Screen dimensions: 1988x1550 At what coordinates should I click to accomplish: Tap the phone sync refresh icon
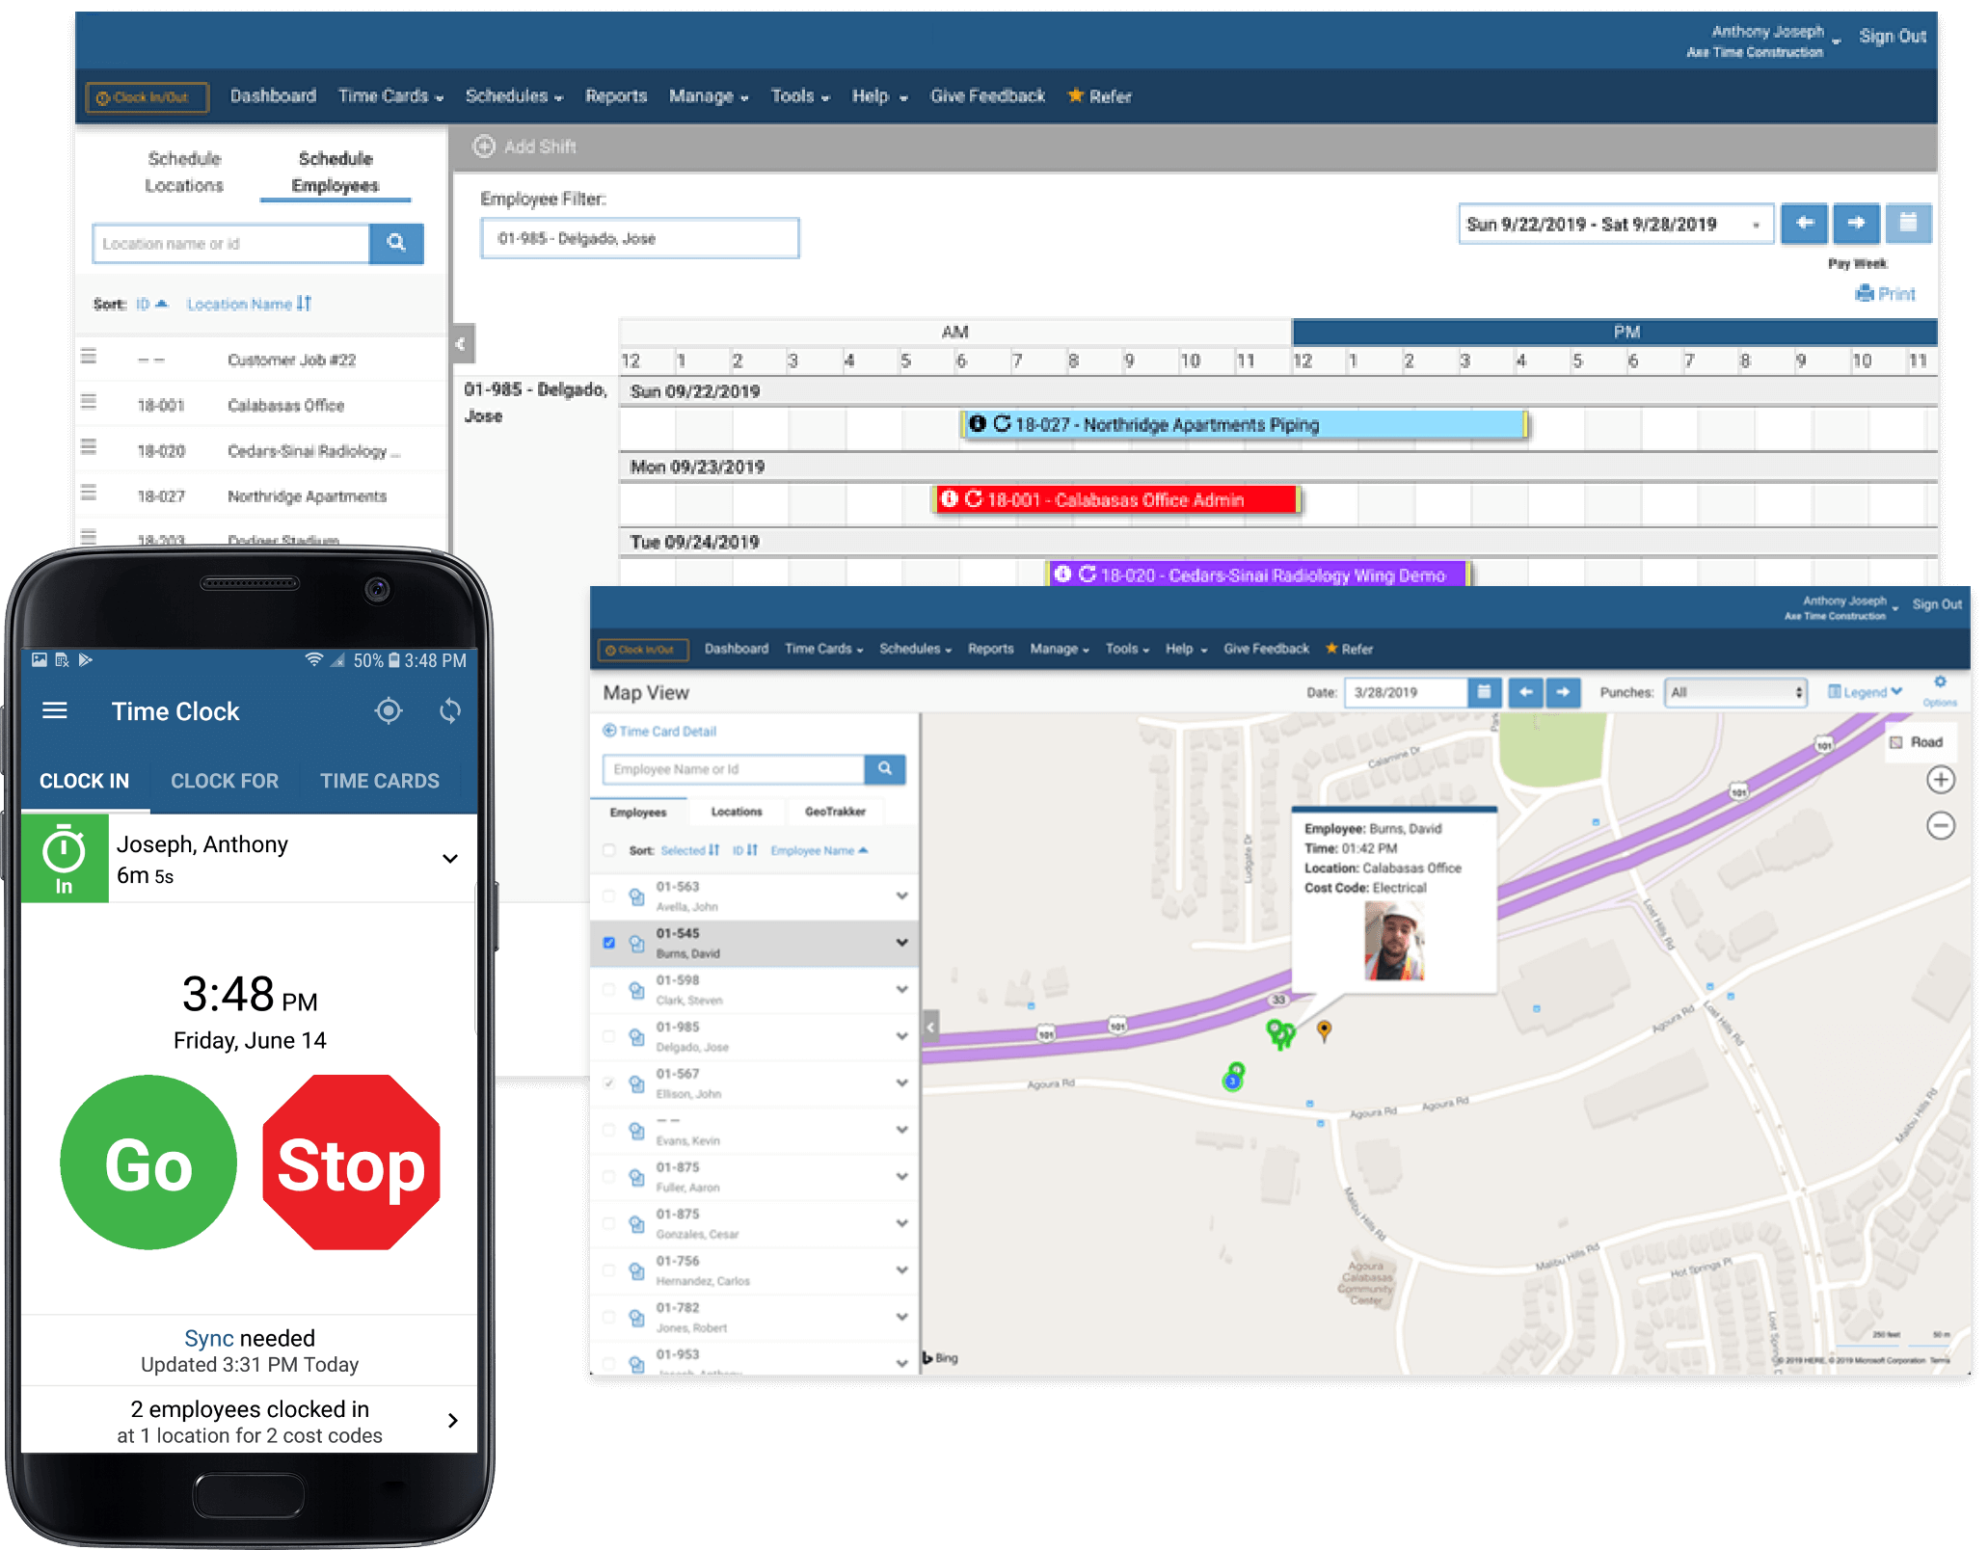[450, 711]
